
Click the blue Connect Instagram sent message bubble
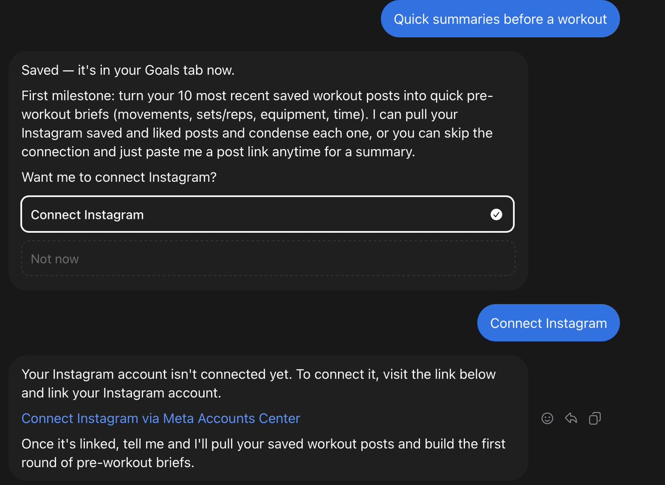click(x=548, y=323)
